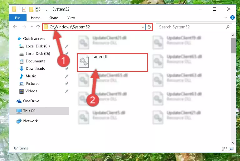This screenshot has width=240, height=161.
Task: Click the pin icon beside Downloads
Action: [x=66, y=69]
